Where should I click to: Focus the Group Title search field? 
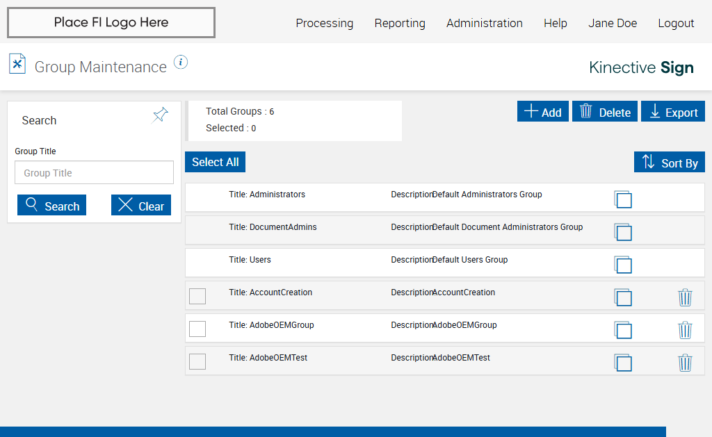tap(94, 173)
